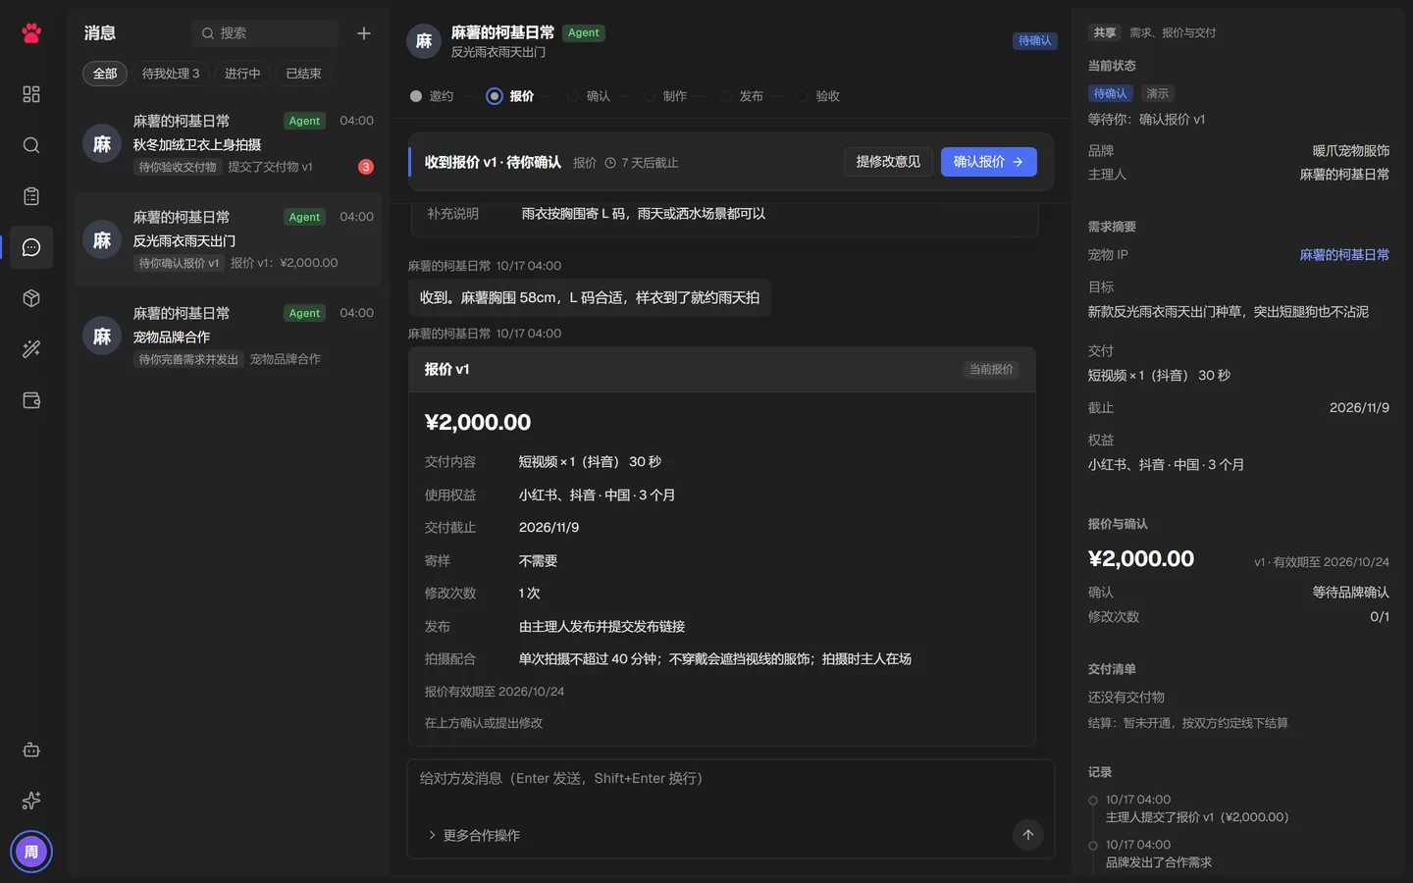The image size is (1413, 883).
Task: Click the 待确认 status badge in chat header
Action: coord(1034,41)
